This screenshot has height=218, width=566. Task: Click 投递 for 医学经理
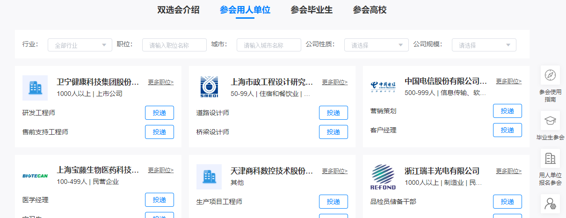(160, 200)
